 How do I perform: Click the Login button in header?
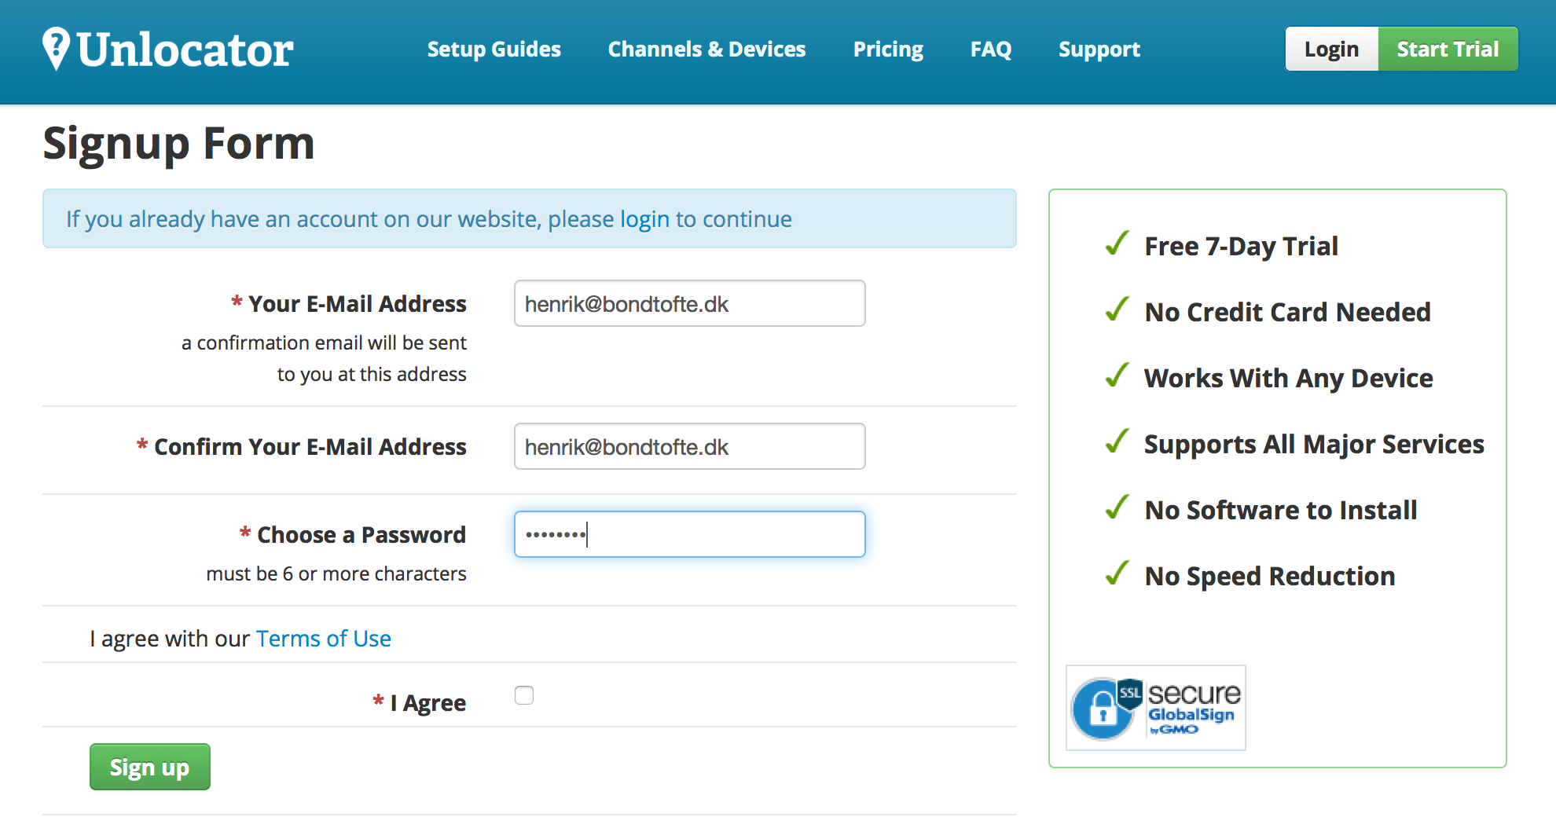point(1331,49)
